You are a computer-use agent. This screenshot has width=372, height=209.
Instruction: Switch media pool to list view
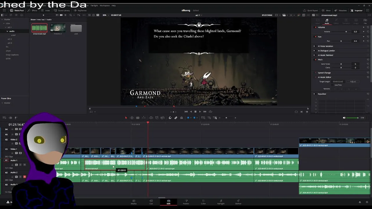(65, 15)
